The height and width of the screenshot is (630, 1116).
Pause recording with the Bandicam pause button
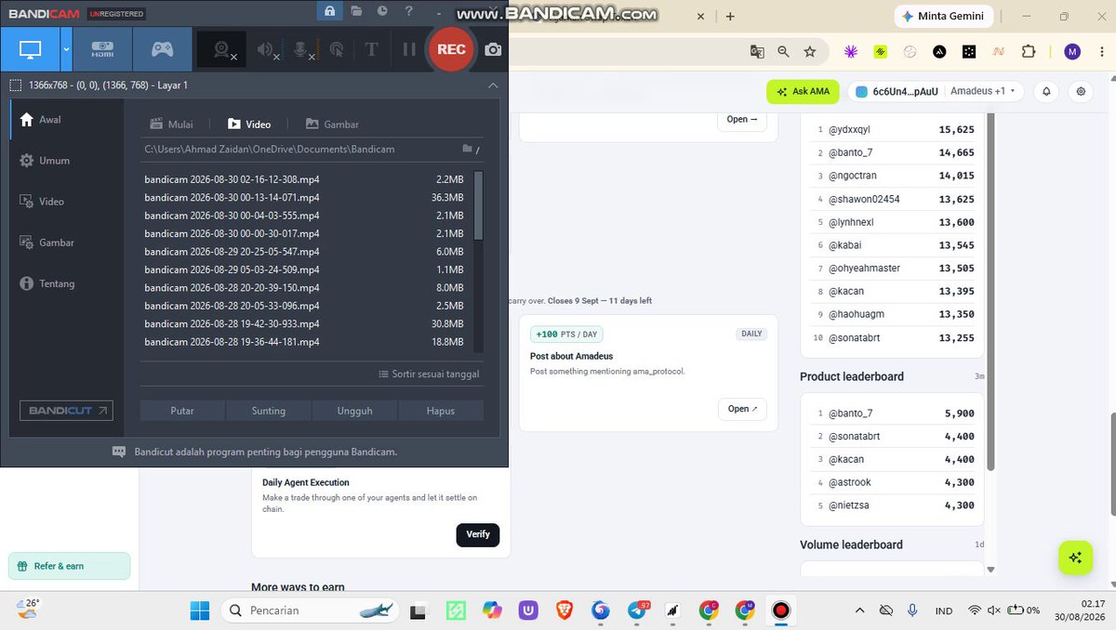(x=409, y=50)
